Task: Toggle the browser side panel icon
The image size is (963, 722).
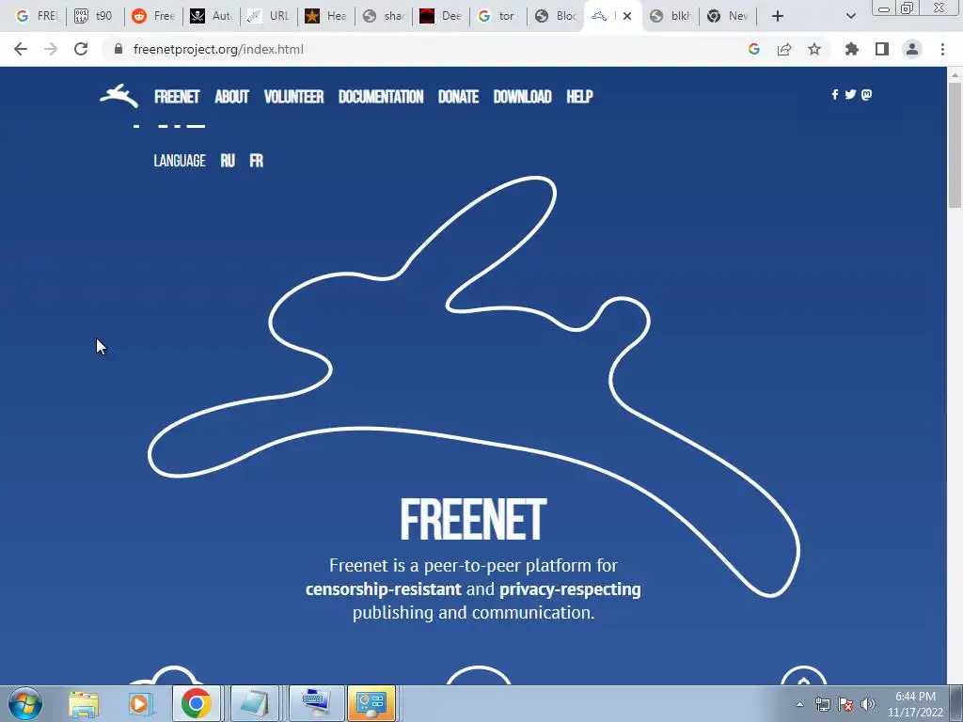Action: pyautogui.click(x=882, y=49)
